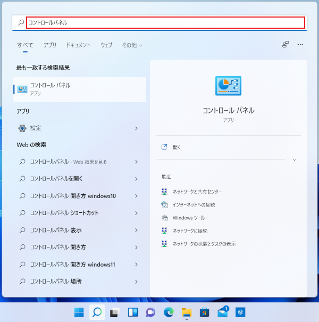Screen dimensions: 319x322
Task: Select web suggestion コントロールパネル ショートカット
Action: coord(64,213)
